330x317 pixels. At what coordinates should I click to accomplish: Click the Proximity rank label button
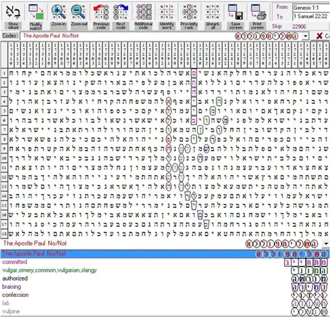click(x=189, y=25)
